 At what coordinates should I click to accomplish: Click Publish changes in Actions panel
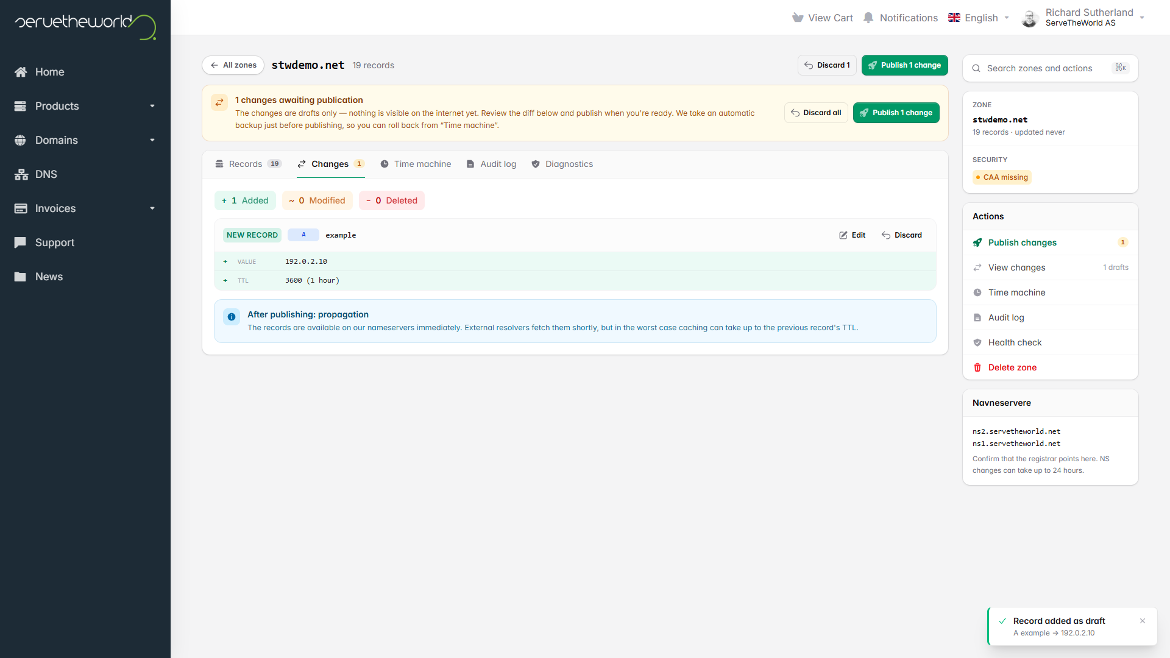pos(1050,242)
